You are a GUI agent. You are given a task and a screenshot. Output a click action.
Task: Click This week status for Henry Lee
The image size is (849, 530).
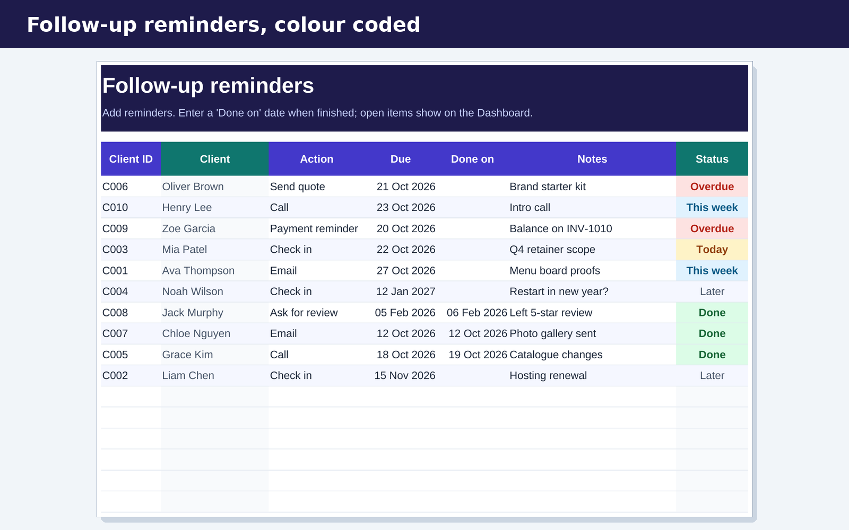712,207
